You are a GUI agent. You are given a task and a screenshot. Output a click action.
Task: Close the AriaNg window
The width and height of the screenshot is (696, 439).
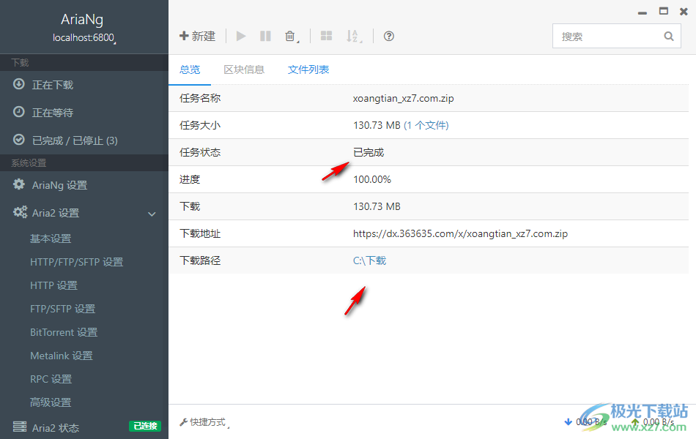(x=684, y=12)
